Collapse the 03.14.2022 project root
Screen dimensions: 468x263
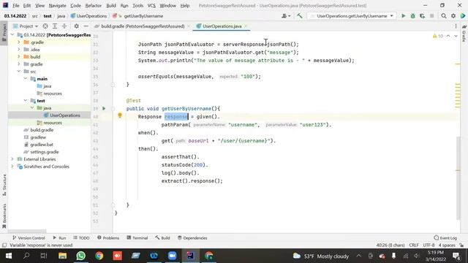[x=12, y=35]
